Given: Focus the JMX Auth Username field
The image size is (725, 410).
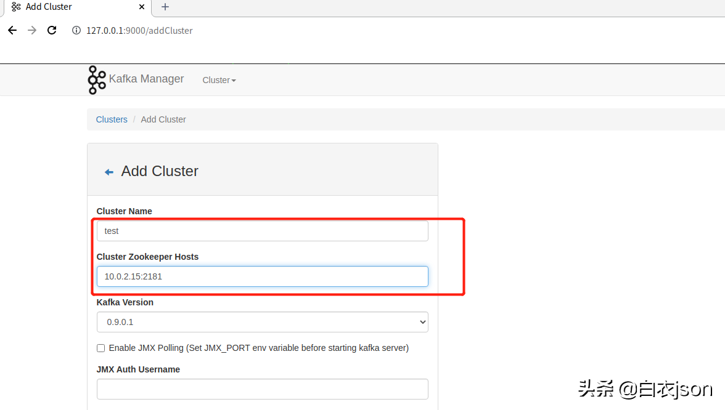Looking at the screenshot, I should pyautogui.click(x=262, y=389).
